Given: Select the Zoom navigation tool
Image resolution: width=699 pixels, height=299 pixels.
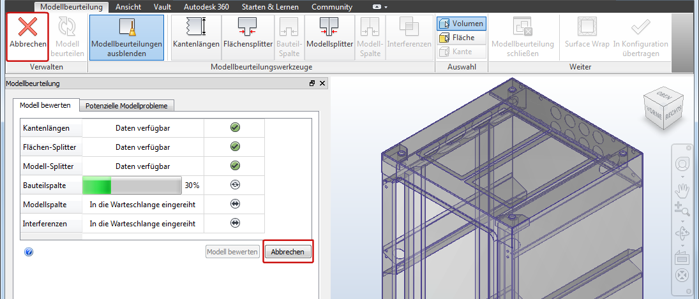Looking at the screenshot, I should (x=682, y=208).
